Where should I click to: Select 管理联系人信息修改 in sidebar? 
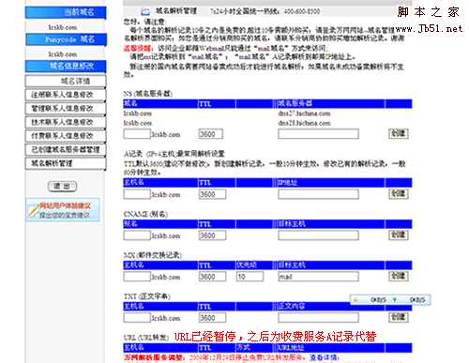pos(66,109)
